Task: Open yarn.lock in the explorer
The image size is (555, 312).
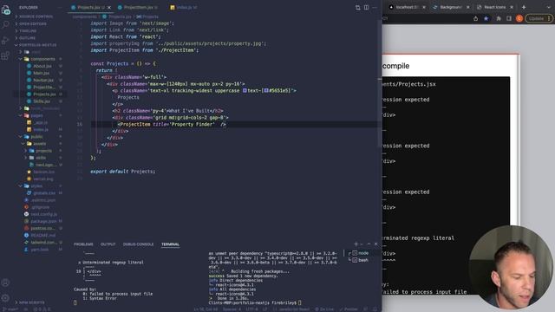Action: click(39, 250)
